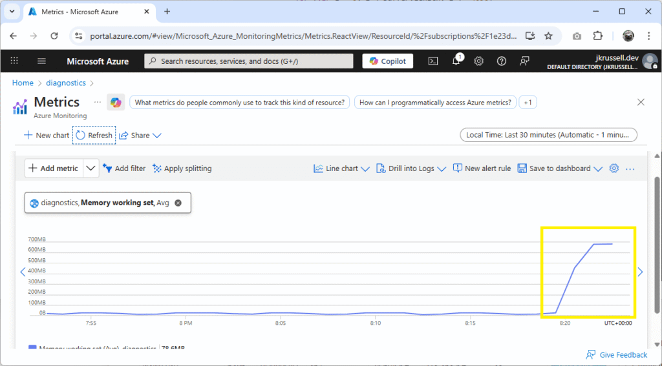Viewport: 662px width, 366px height.
Task: Click Give Feedback link
Action: click(617, 354)
